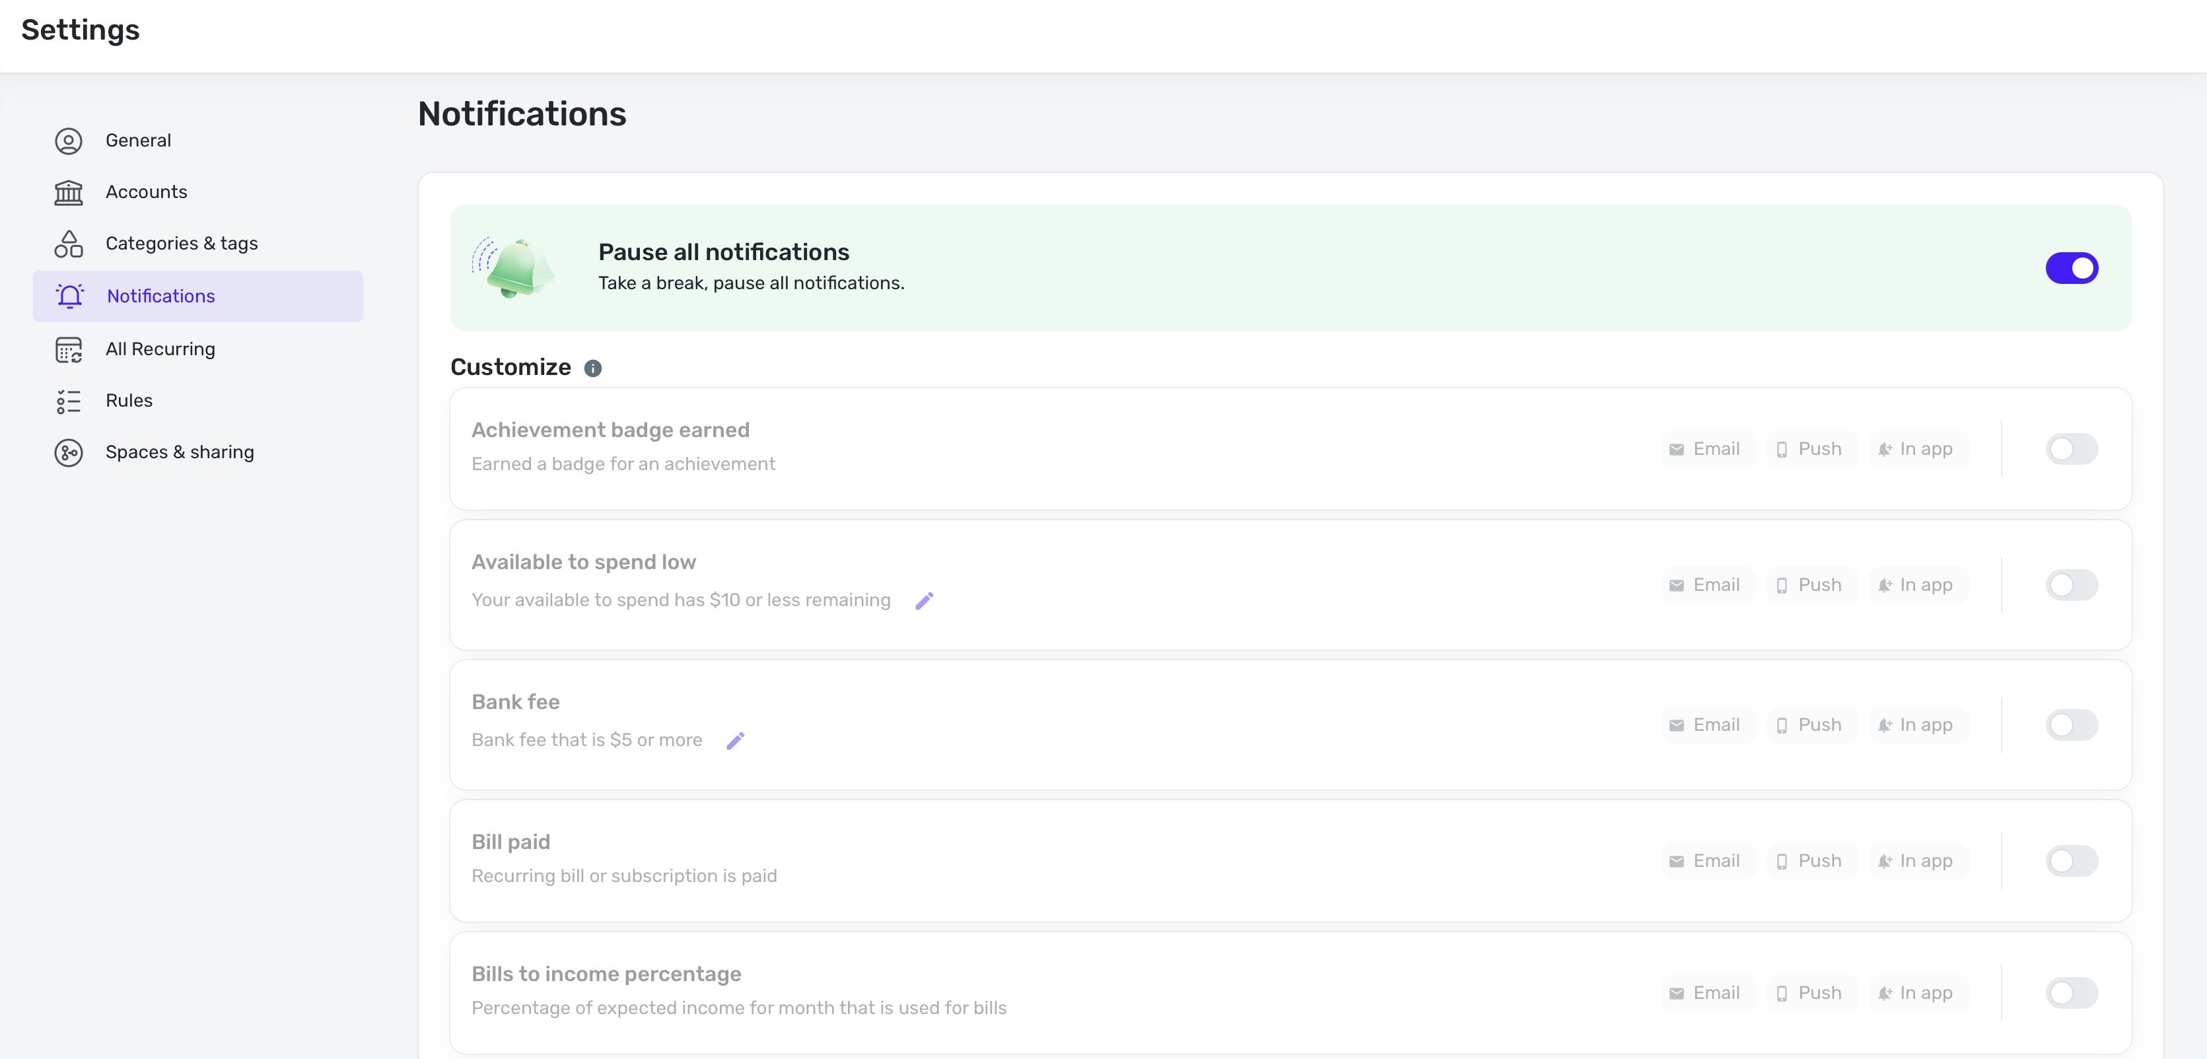Click the Rules list icon
The image size is (2207, 1059).
(69, 401)
